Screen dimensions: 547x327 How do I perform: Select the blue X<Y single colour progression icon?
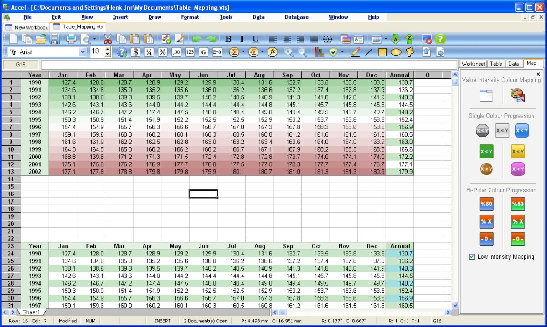tap(521, 130)
